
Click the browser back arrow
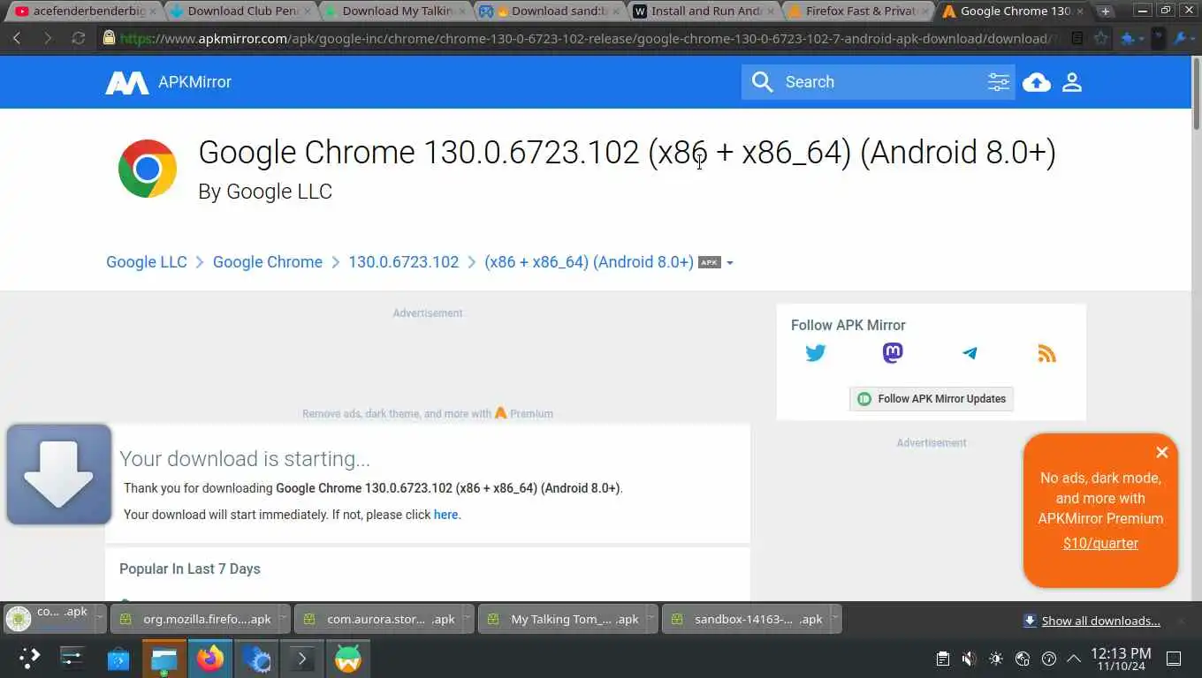[18, 38]
